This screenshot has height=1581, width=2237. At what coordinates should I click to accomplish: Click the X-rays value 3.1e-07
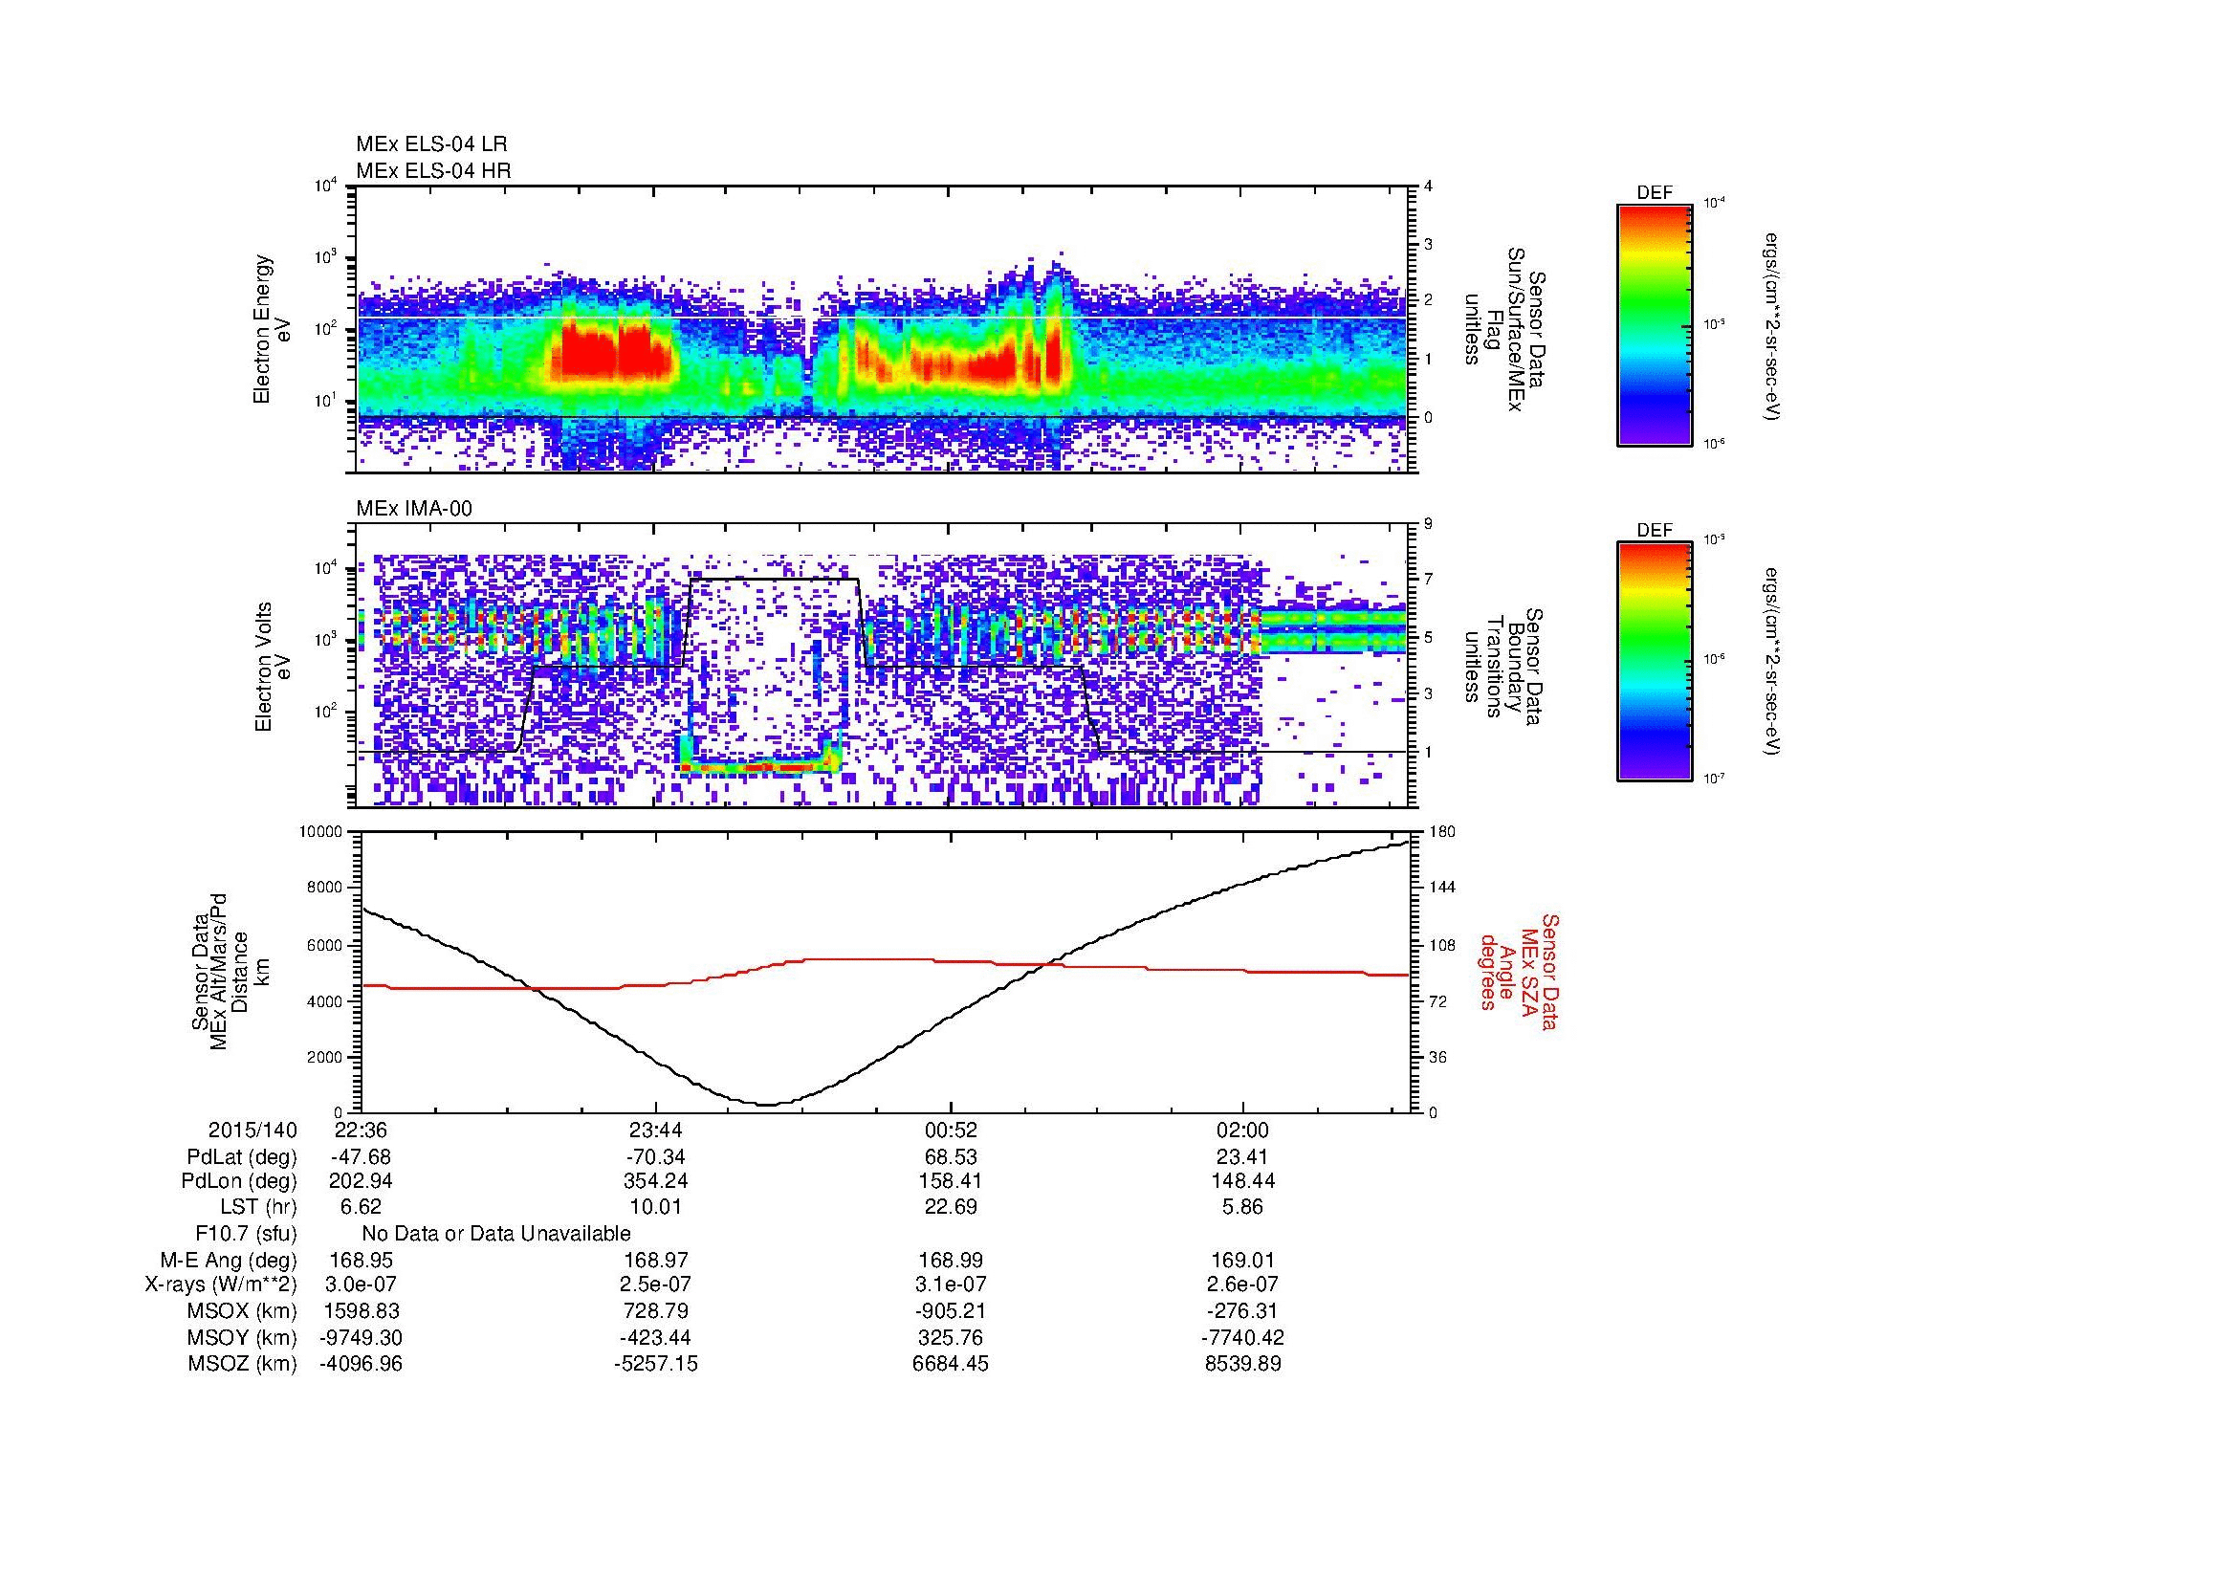pyautogui.click(x=950, y=1285)
